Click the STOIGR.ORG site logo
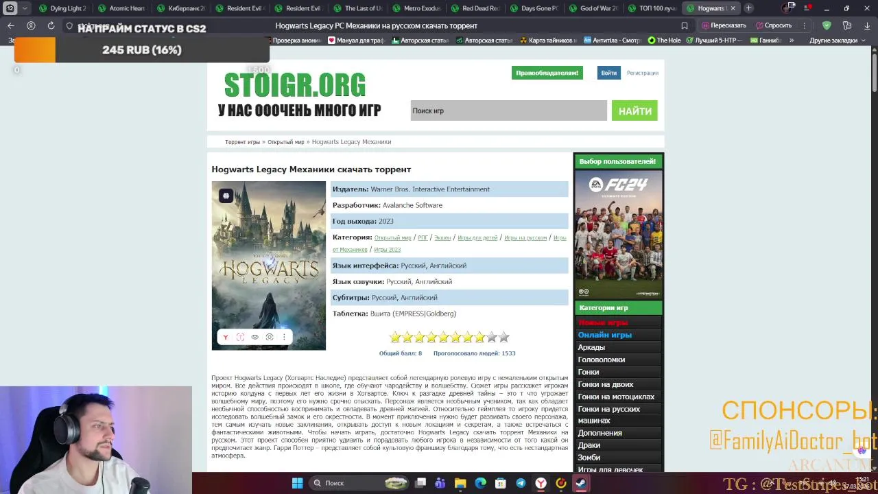Image resolution: width=878 pixels, height=494 pixels. [x=295, y=85]
